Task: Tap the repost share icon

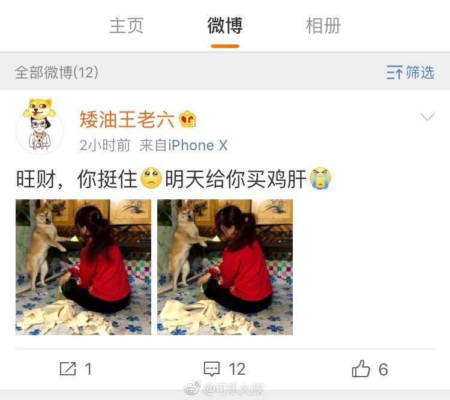Action: click(68, 369)
